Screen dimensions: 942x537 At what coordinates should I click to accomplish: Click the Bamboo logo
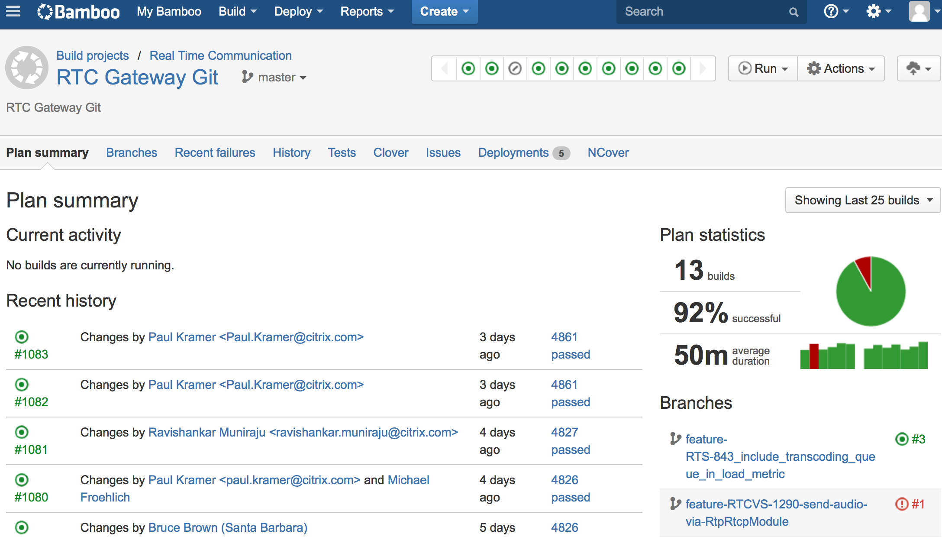[78, 12]
